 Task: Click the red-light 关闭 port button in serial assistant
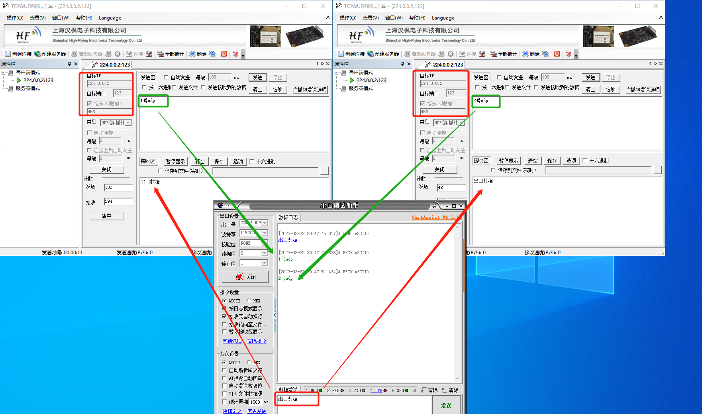[x=245, y=277]
